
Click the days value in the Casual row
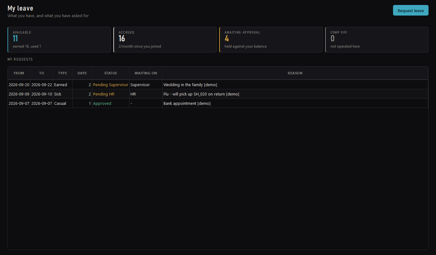(82, 103)
